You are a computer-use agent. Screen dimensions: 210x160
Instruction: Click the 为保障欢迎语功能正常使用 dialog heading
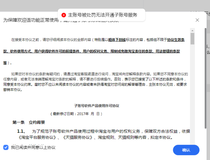31,20
